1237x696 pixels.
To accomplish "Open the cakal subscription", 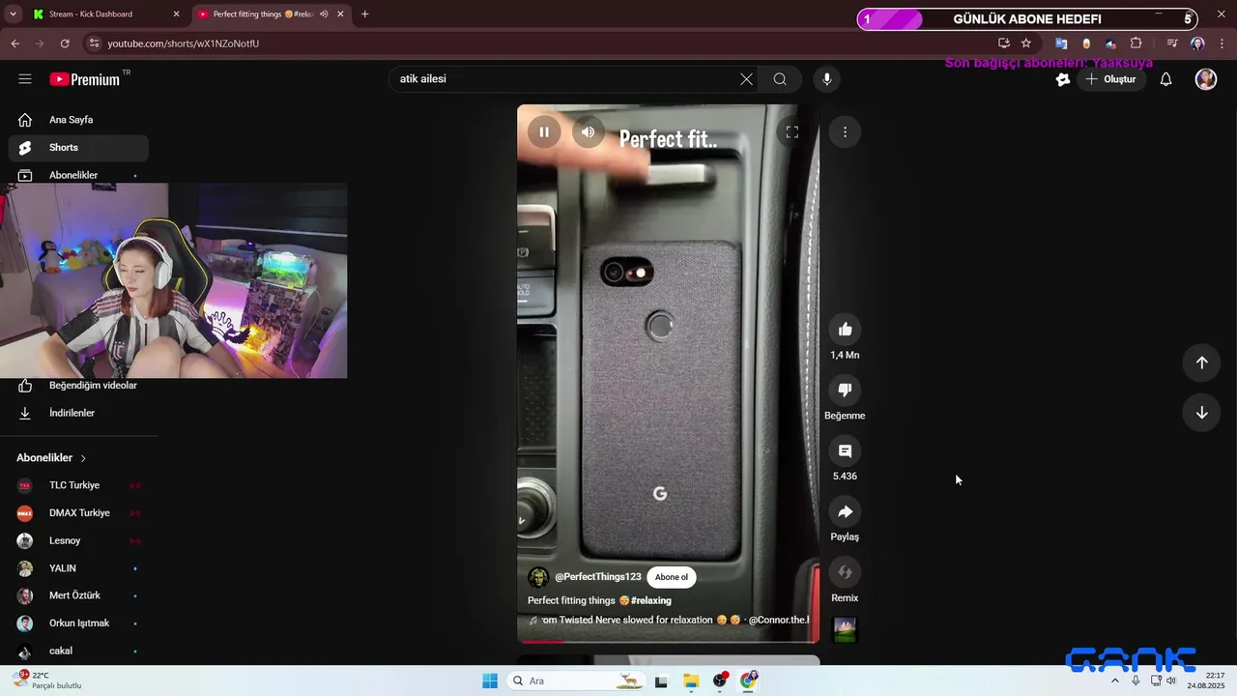I will pos(78,651).
